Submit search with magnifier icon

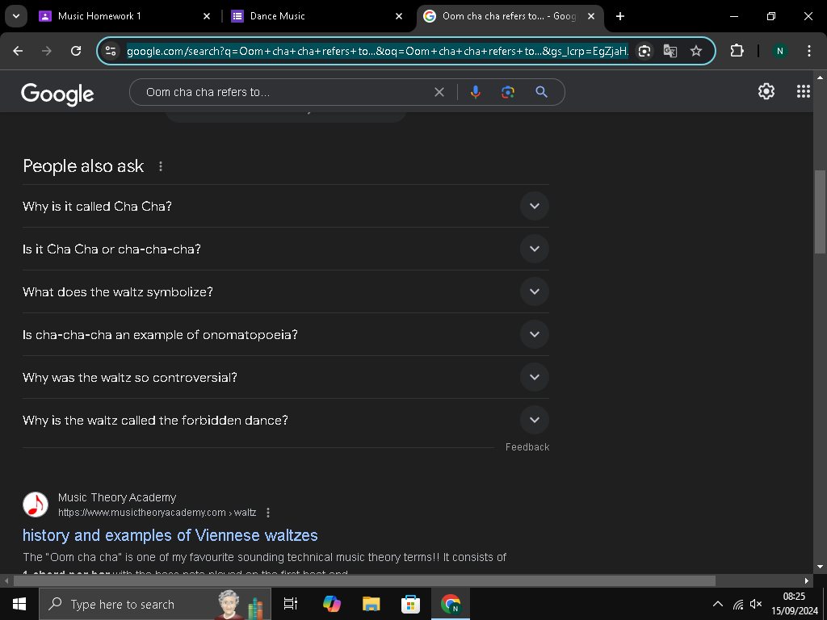541,92
